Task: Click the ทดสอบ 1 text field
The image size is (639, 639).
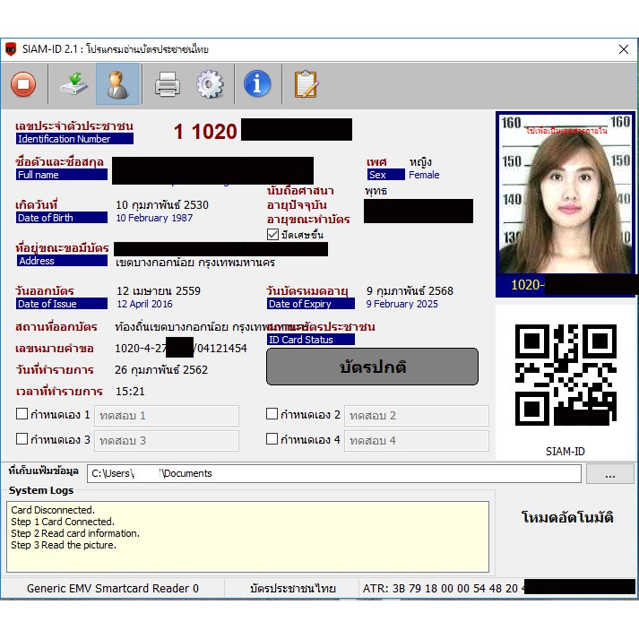Action: 167,416
